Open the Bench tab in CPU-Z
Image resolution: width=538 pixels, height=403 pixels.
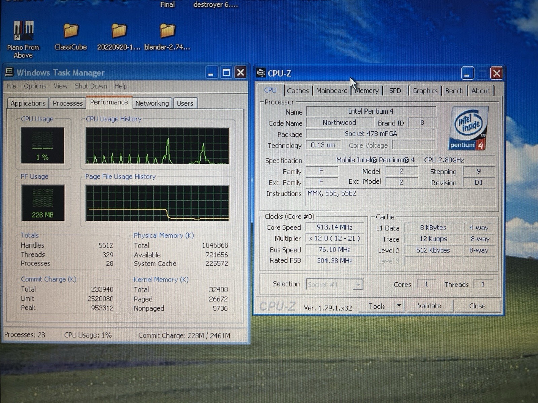[454, 91]
